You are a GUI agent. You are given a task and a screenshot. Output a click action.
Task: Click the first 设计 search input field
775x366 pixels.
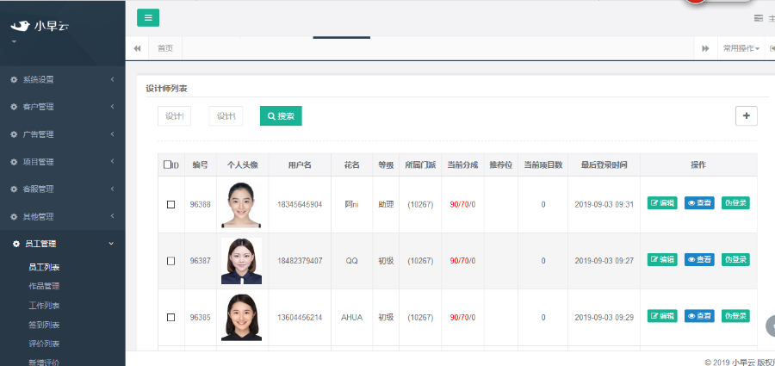[x=174, y=115]
